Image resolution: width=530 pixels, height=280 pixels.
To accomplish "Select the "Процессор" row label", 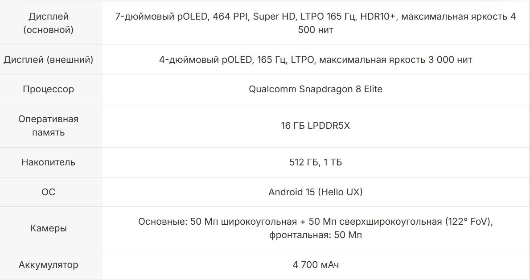I will [x=48, y=89].
